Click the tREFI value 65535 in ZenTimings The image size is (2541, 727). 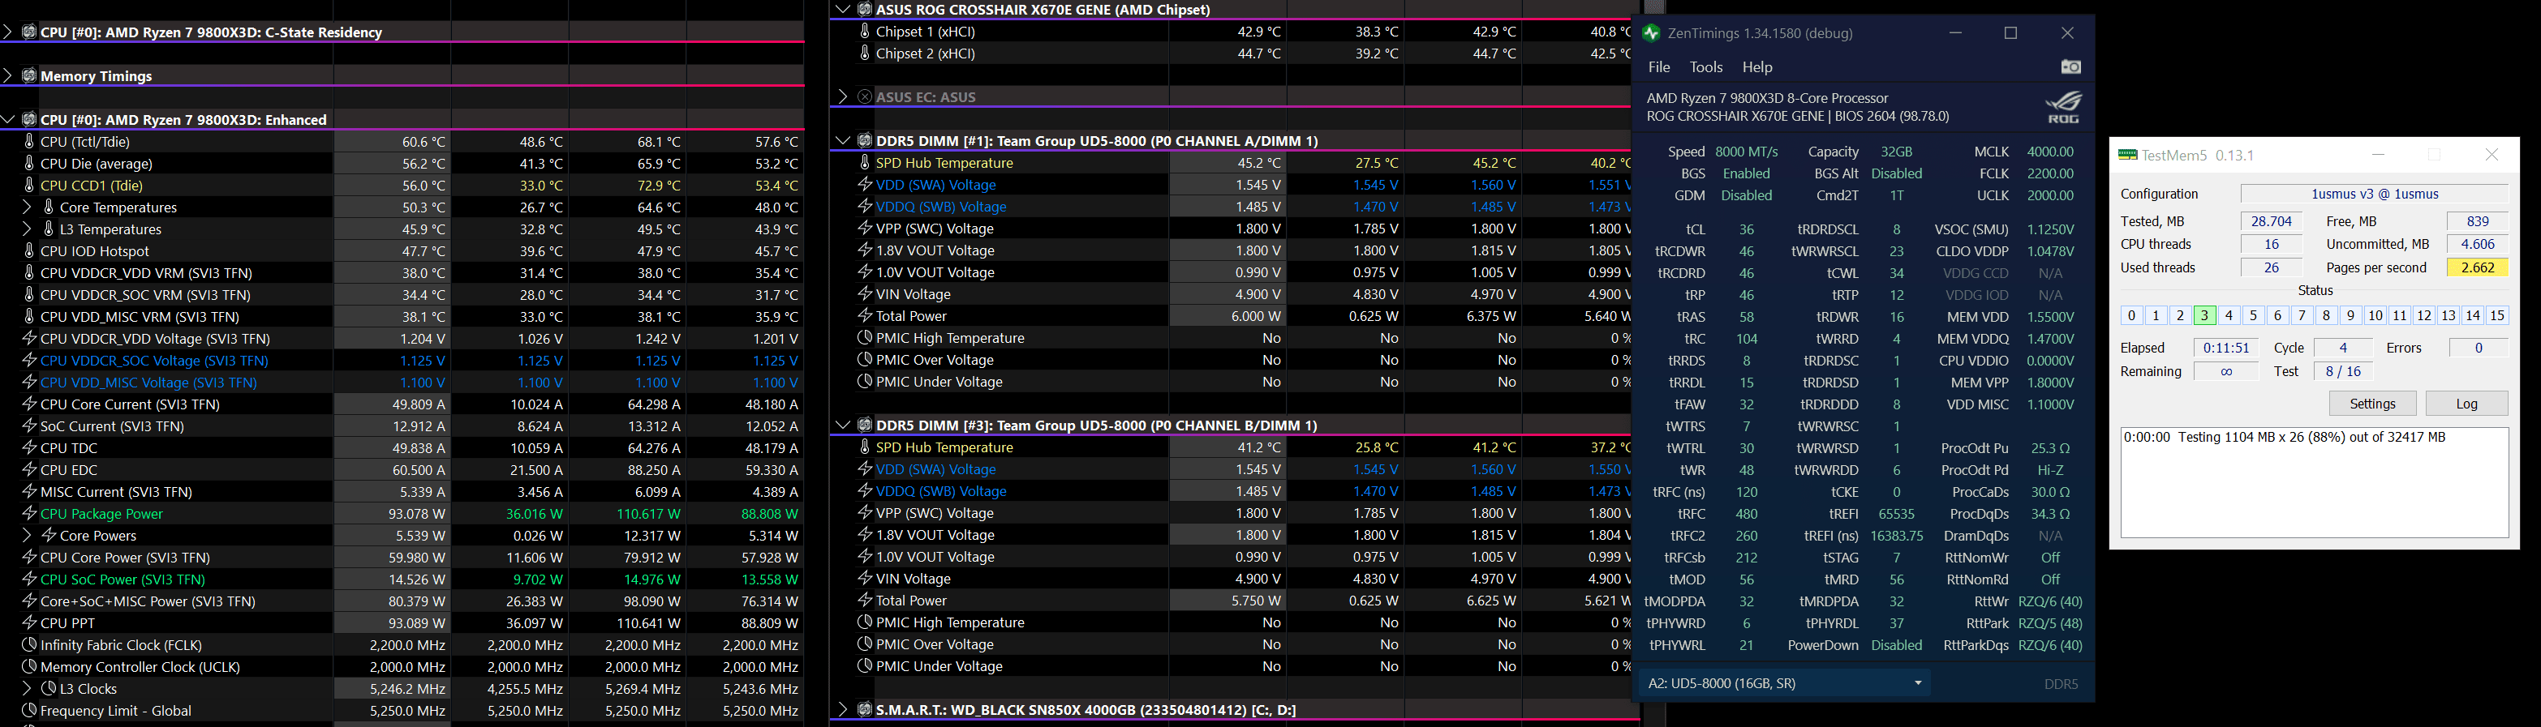(x=1896, y=514)
